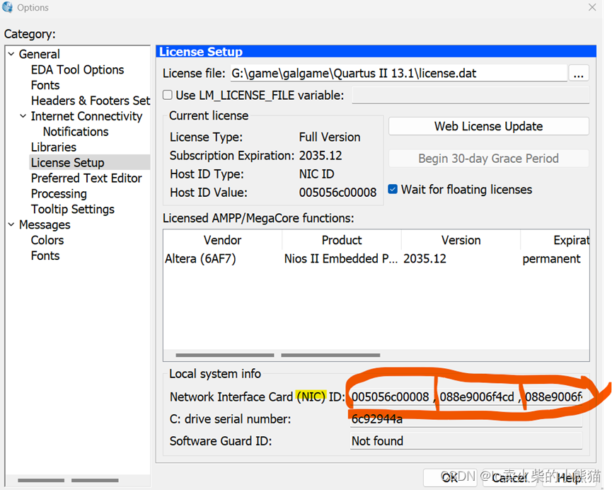Select Tooltip Settings in category list
Screen dimensions: 612x490
(x=72, y=210)
